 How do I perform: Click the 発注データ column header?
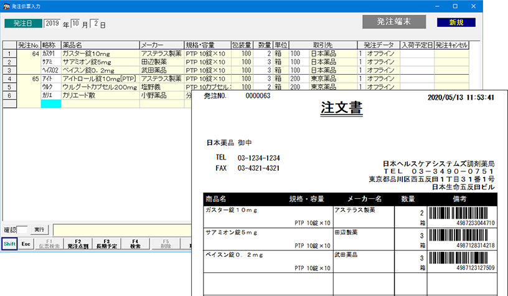(379, 45)
